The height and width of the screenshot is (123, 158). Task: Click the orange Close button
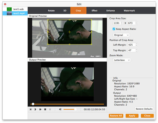click(x=147, y=116)
